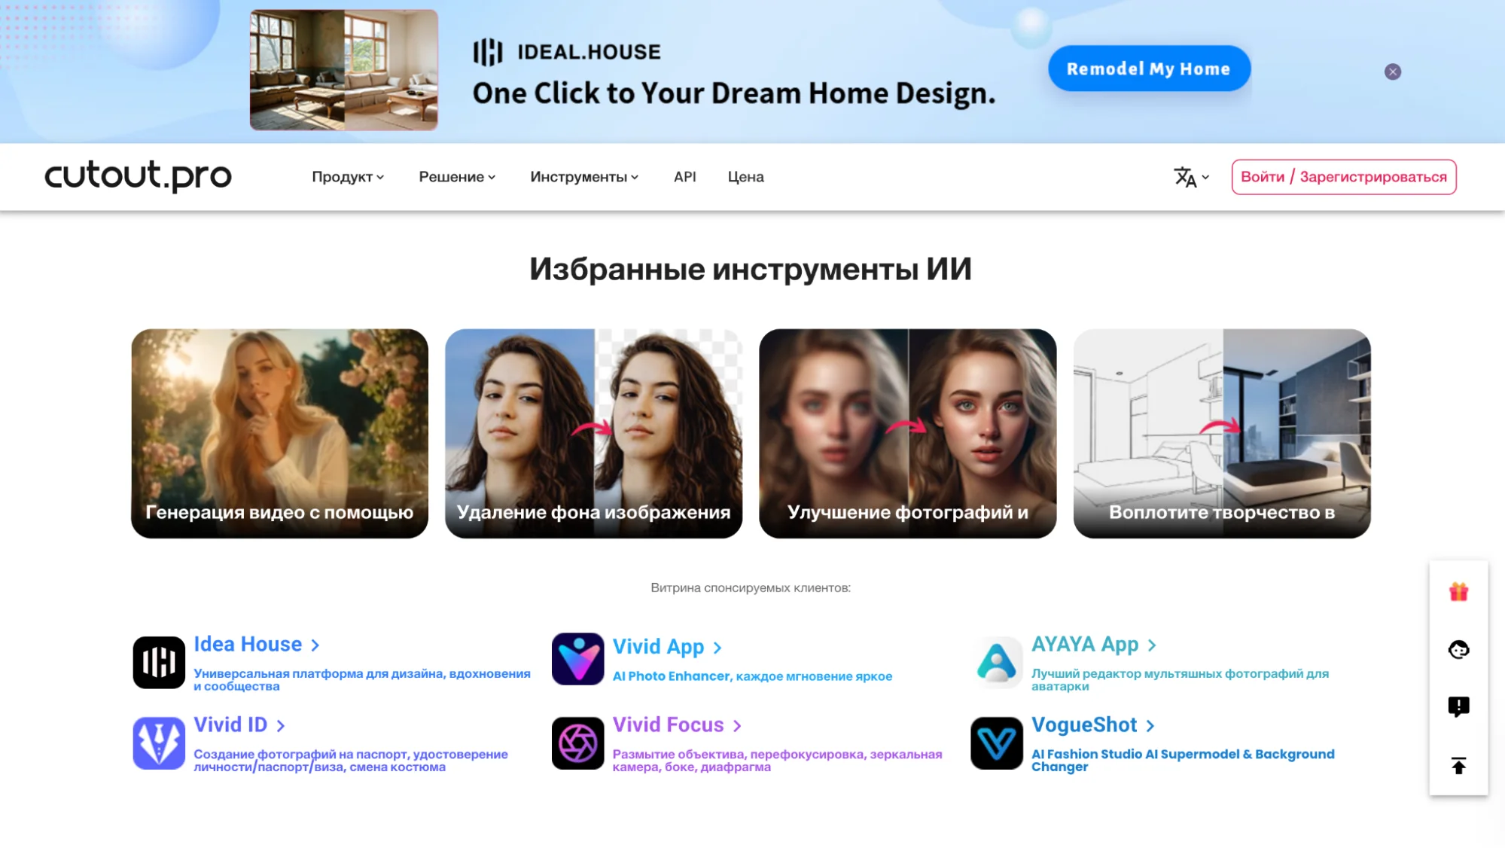Click the Remodel My Home button

(x=1149, y=69)
